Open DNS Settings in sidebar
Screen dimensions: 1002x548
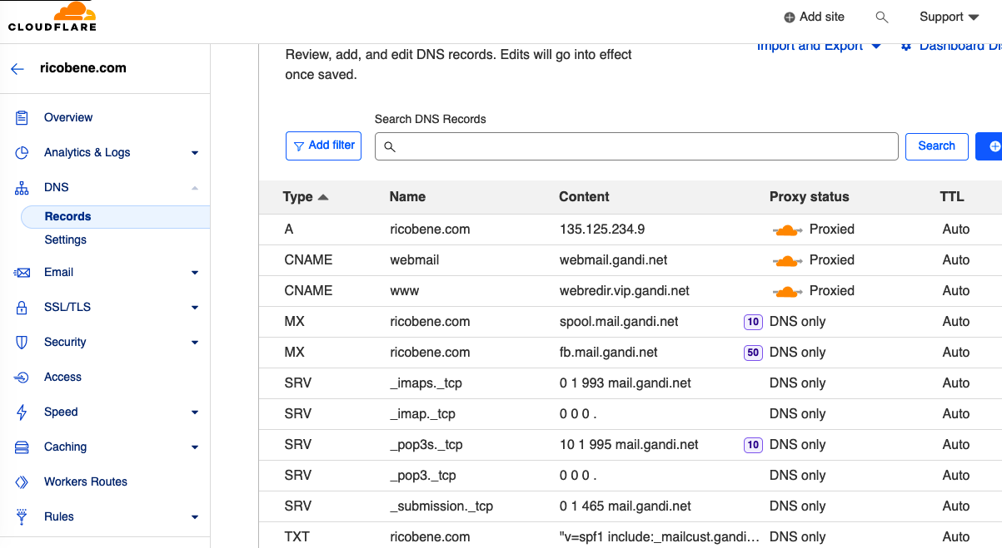pyautogui.click(x=66, y=239)
